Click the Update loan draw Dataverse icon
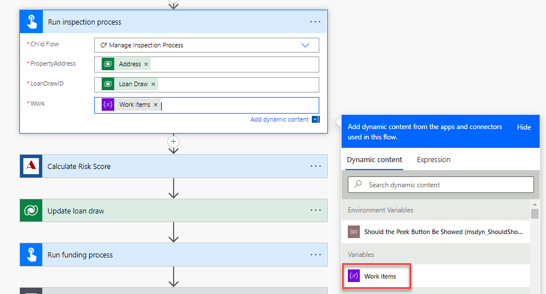The image size is (546, 294). tap(31, 211)
